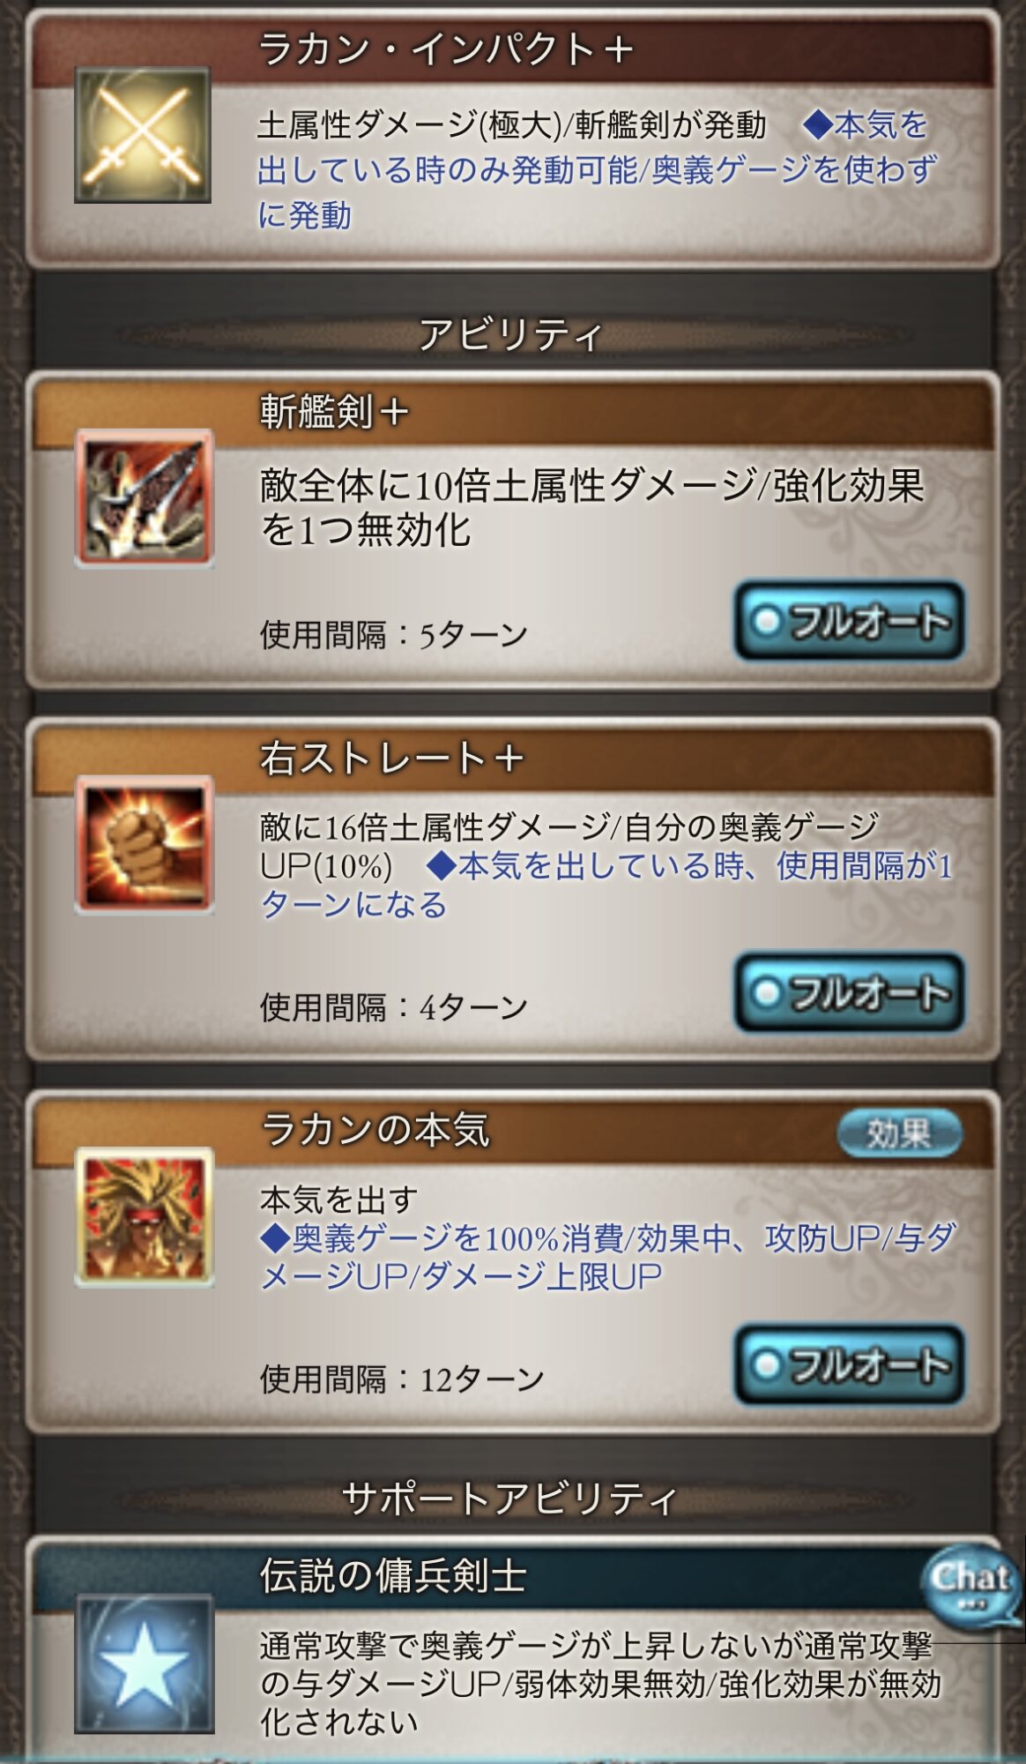This screenshot has height=1764, width=1026.
Task: Tap the 斬艦剣＋ ability icon
Action: point(145,498)
